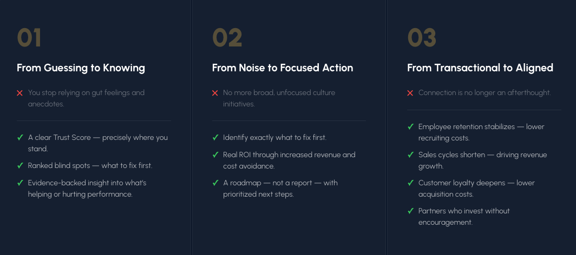Click the red X beside gut feelings text
This screenshot has height=255, width=576.
coord(20,93)
